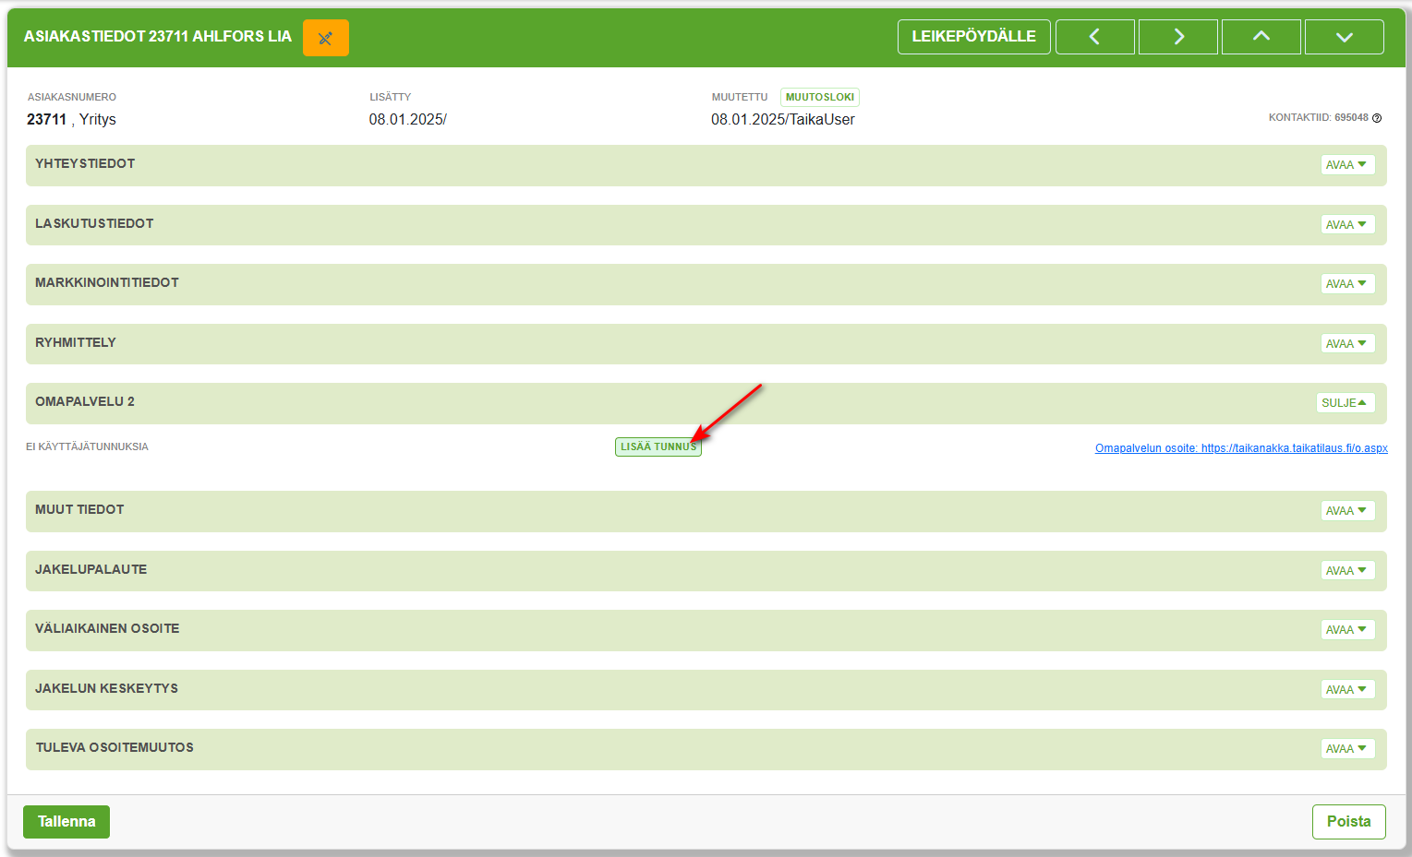1412x857 pixels.
Task: Click the JAKELUPALAUTE section title
Action: (x=91, y=569)
